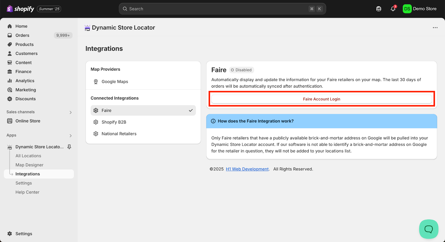
Task: Open Help Center submenu item
Action: pos(28,192)
